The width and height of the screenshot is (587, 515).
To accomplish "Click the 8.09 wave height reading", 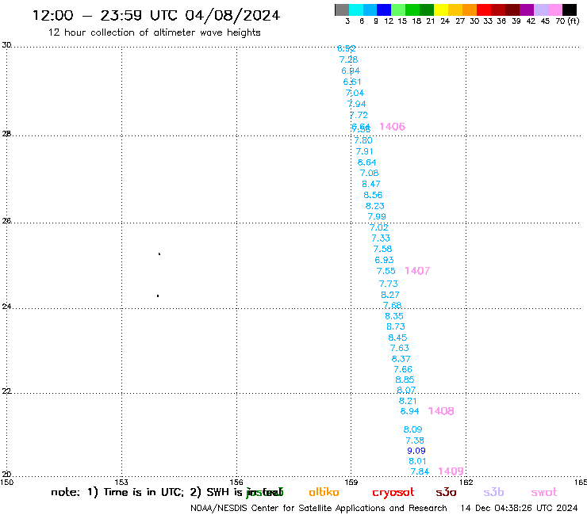I will 413,430.
